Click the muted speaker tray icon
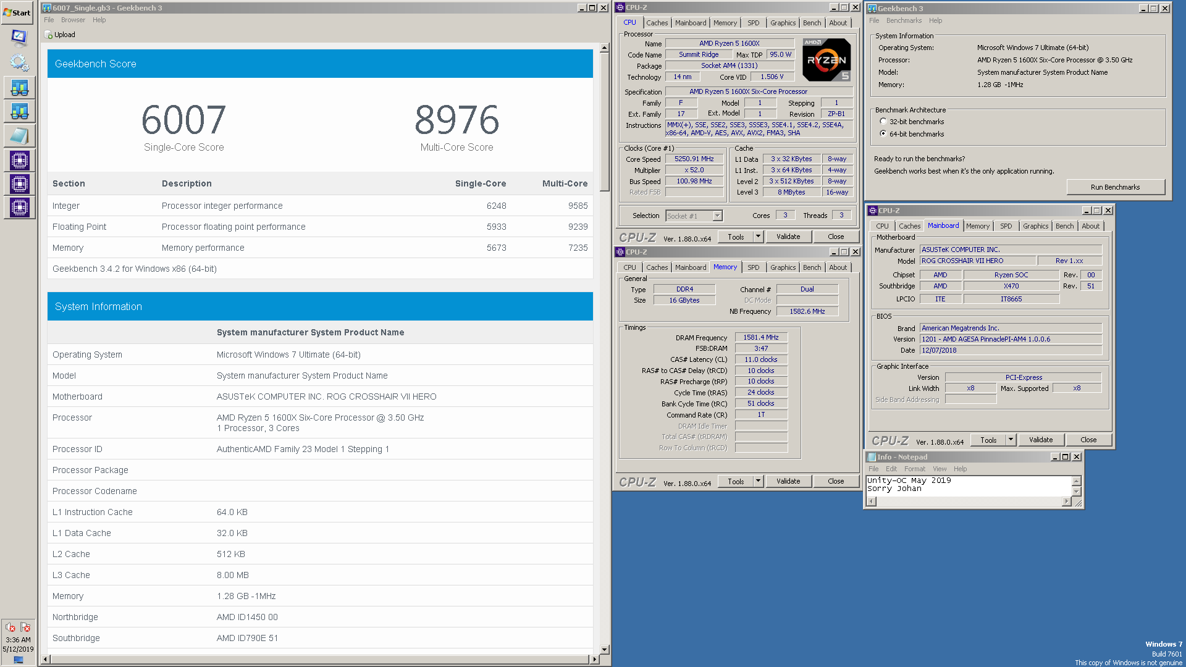Image resolution: width=1186 pixels, height=667 pixels. 11,627
